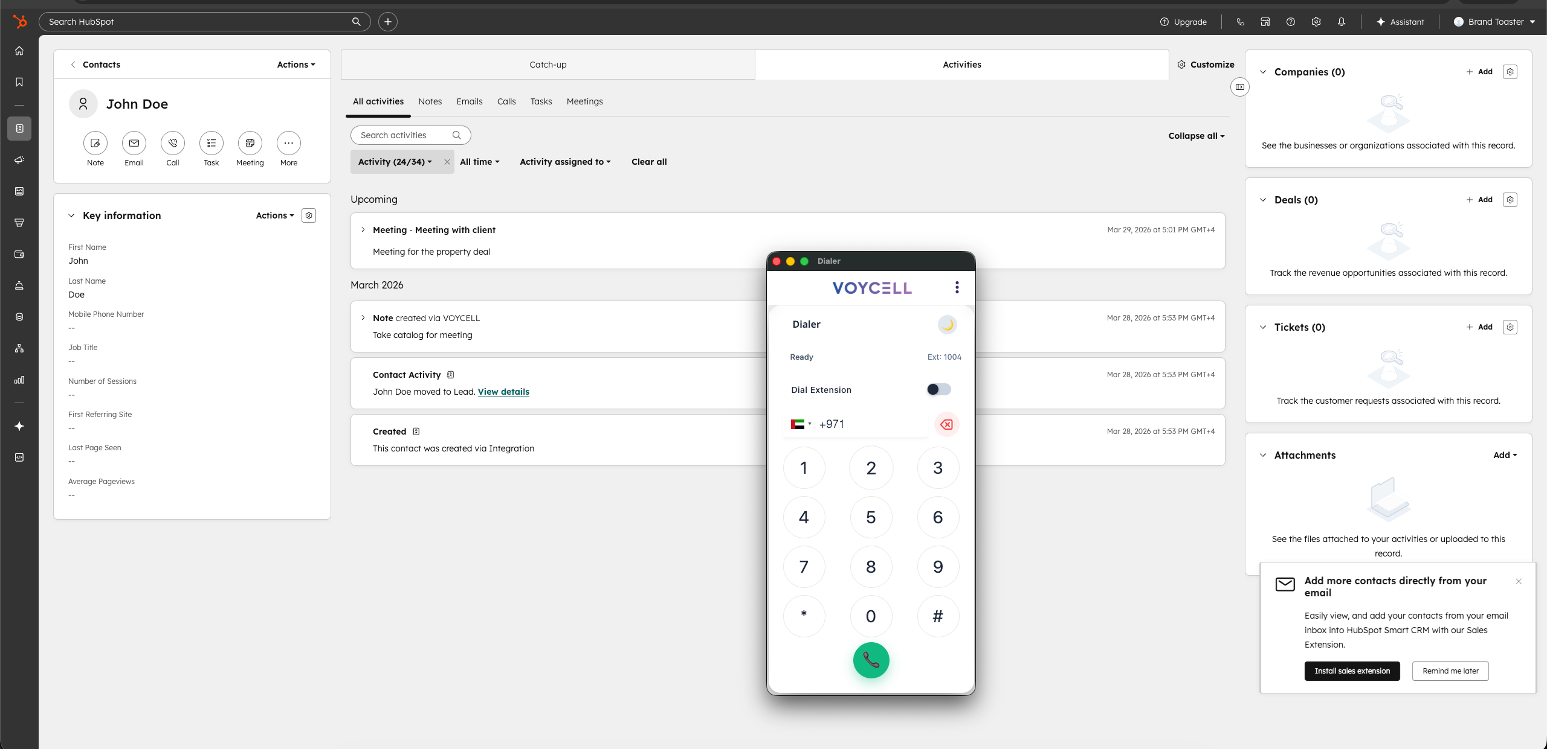Click the View details link
Screen dimensions: 1547x749
[503, 392]
